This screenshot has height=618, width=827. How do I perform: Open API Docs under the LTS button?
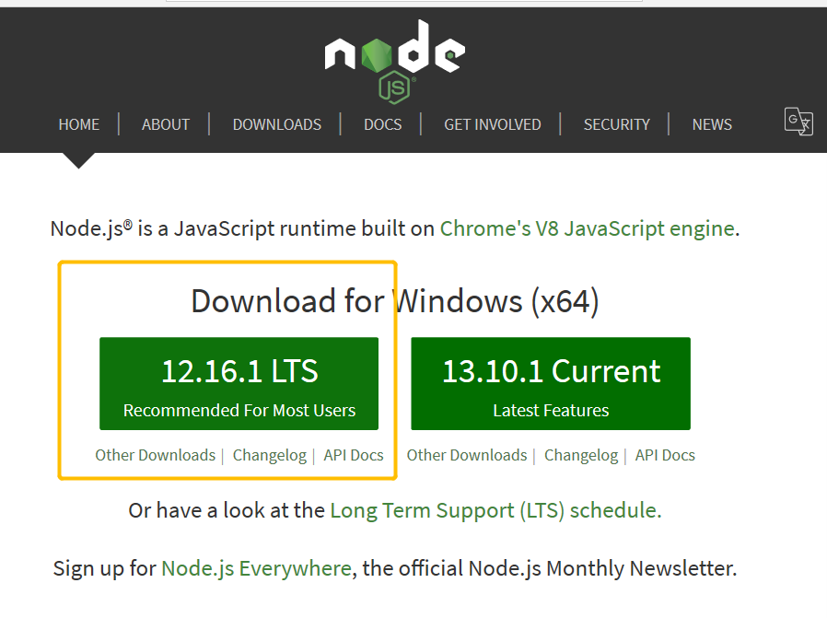point(354,455)
